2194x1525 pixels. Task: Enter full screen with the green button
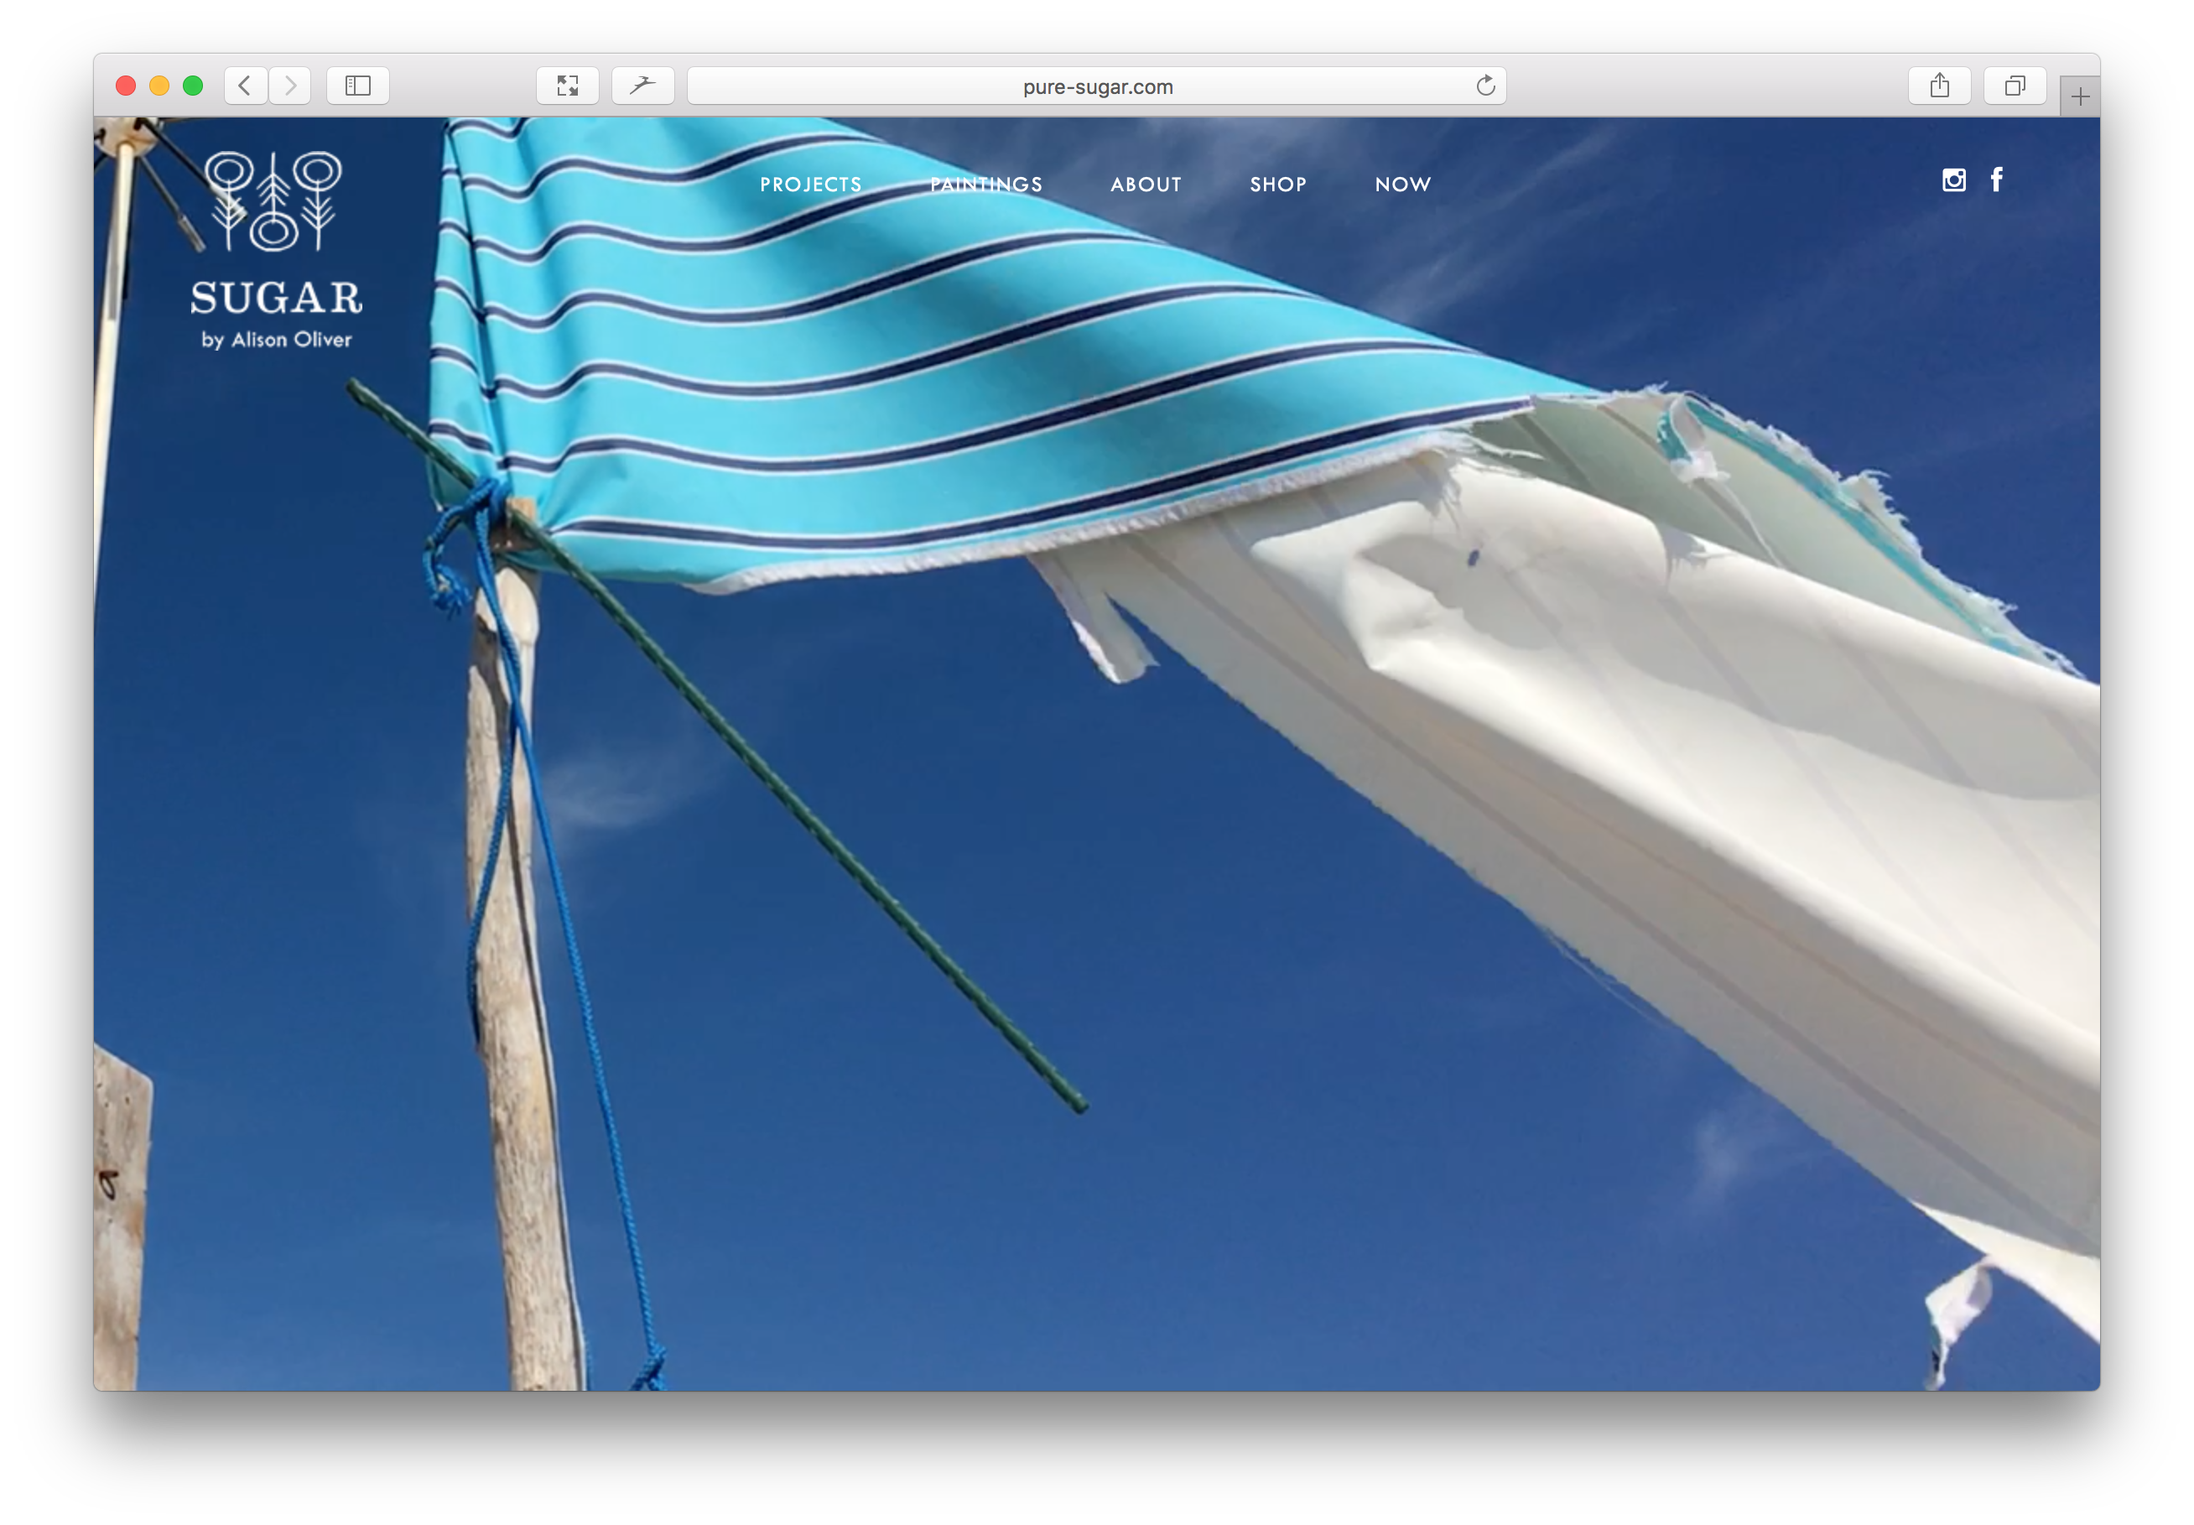click(x=193, y=86)
